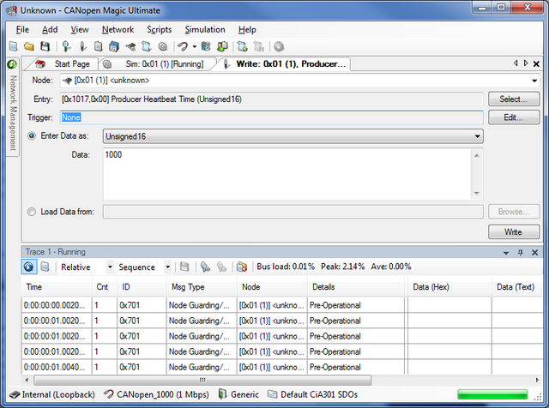Viewport: 549px width, 408px height.
Task: Click the trace filter icon before Bus load
Action: coord(241,267)
